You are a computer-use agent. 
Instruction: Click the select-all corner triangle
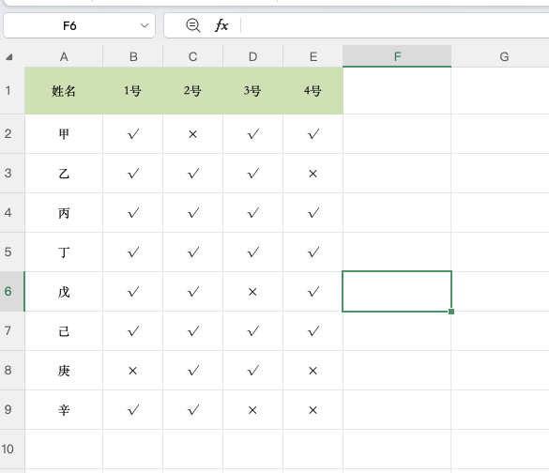tap(9, 56)
